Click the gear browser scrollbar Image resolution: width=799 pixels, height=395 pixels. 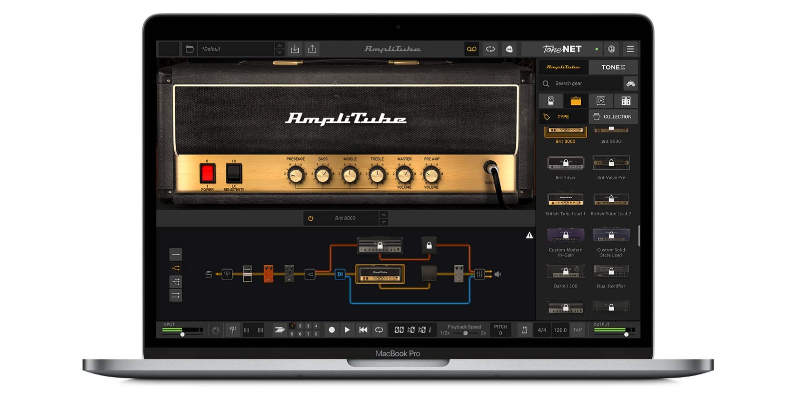pos(639,236)
